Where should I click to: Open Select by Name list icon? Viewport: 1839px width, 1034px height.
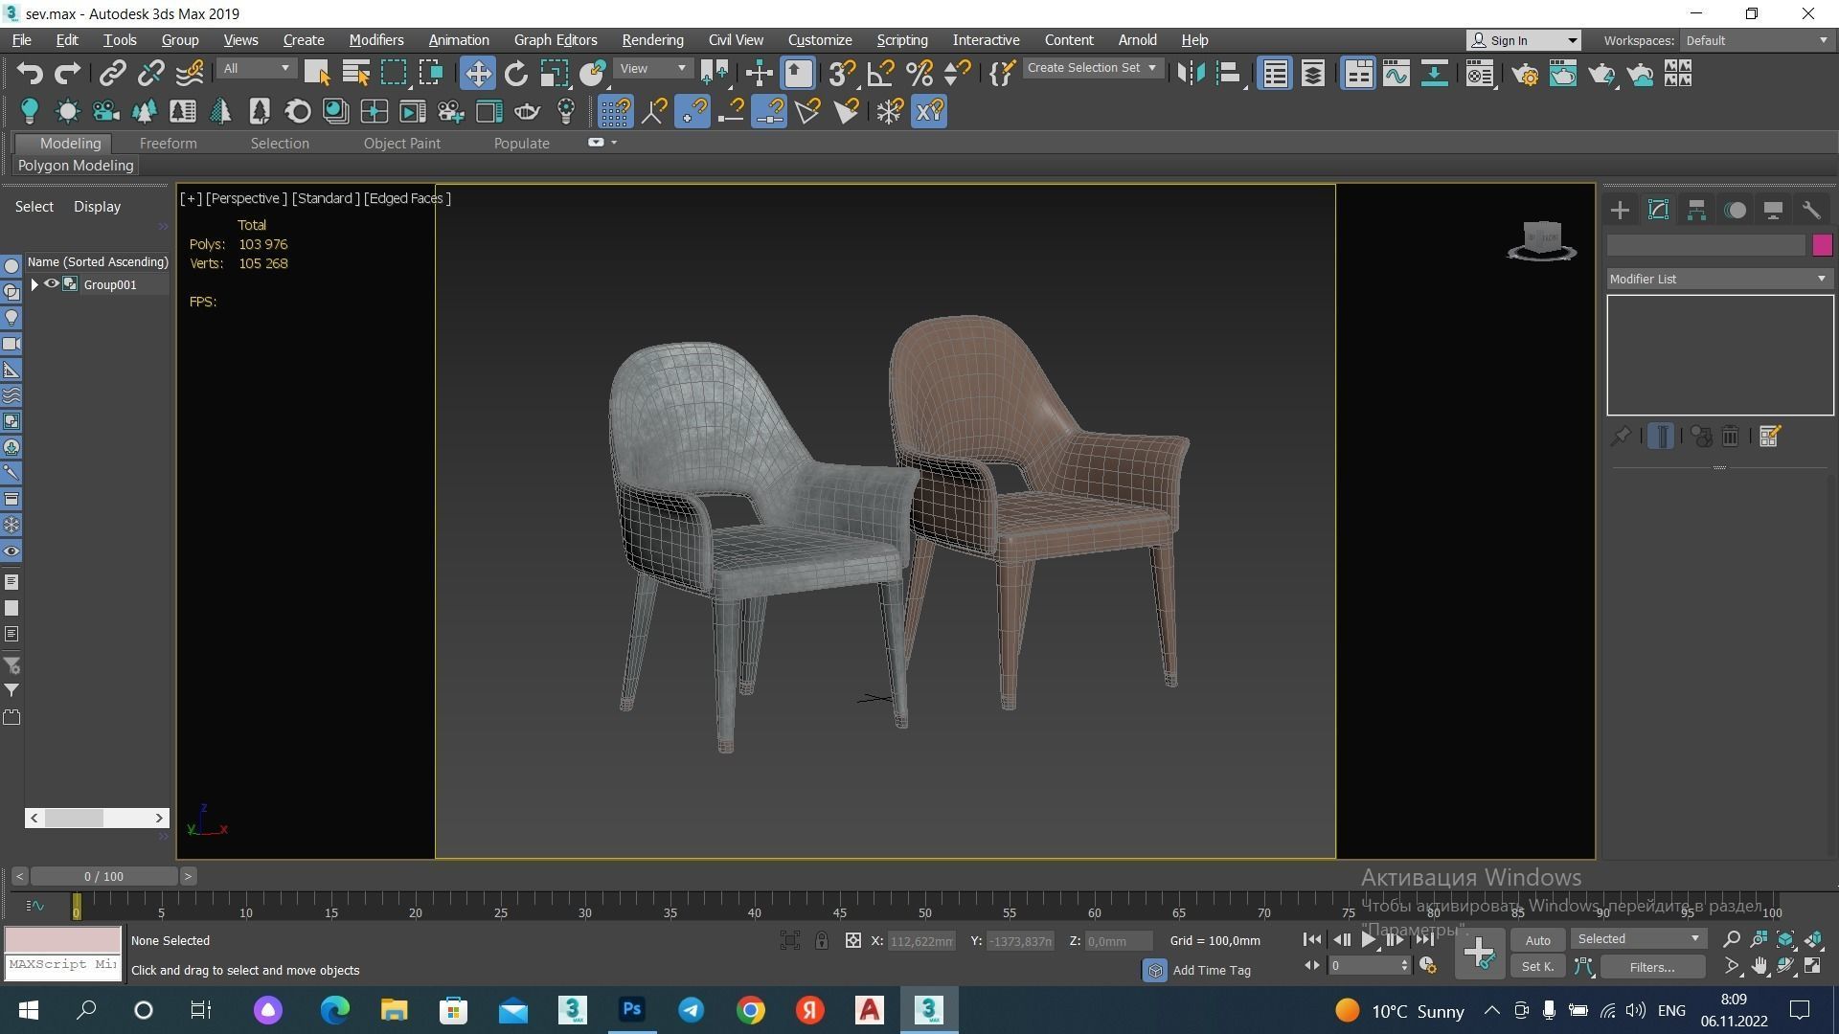(x=355, y=74)
